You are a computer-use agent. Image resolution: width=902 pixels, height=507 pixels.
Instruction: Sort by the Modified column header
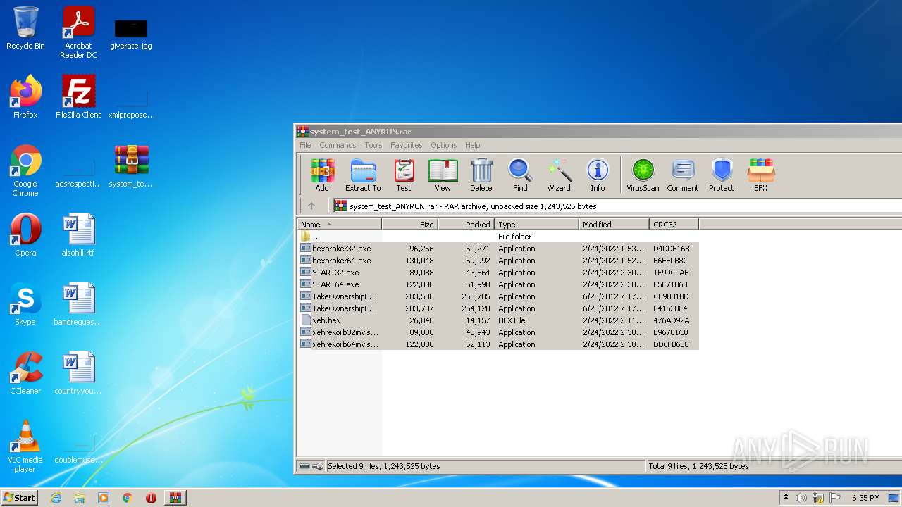pyautogui.click(x=614, y=225)
